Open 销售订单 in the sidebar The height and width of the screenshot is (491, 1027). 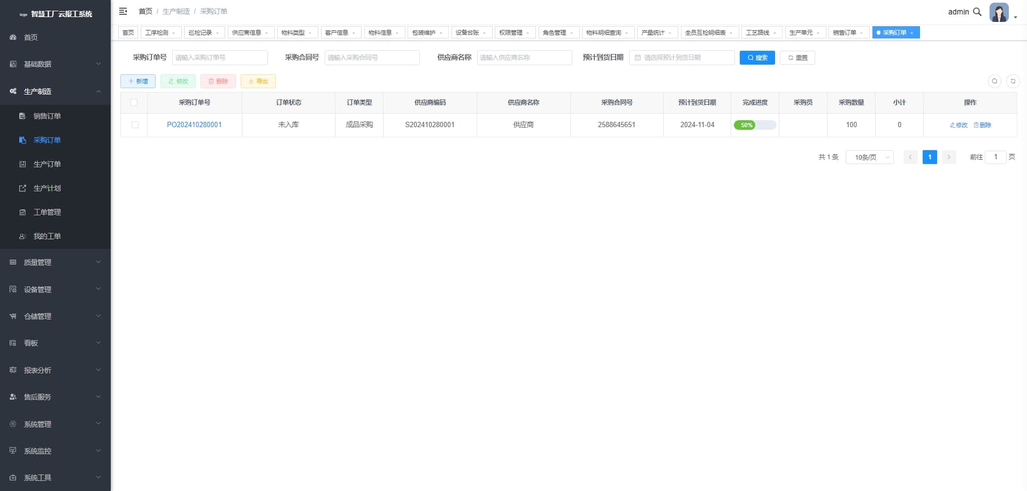pos(56,116)
